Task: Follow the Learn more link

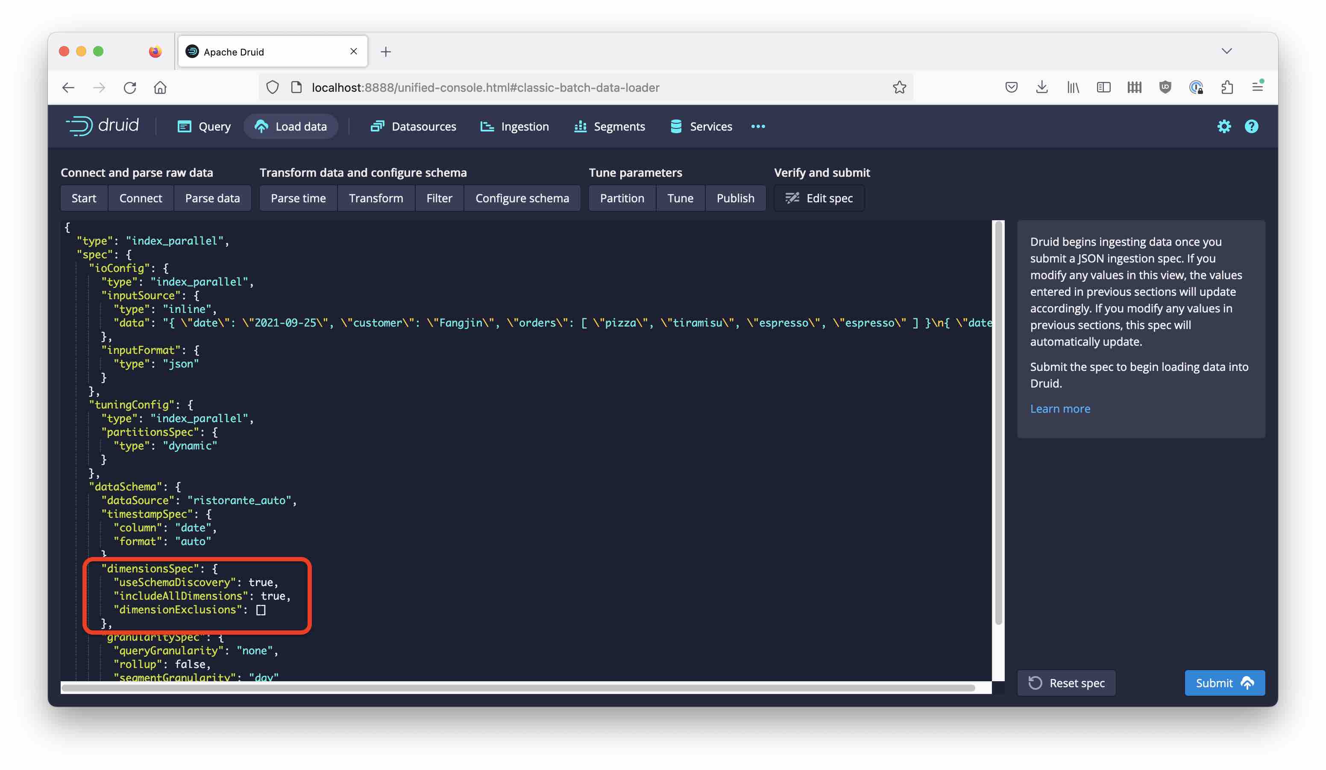Action: pyautogui.click(x=1060, y=408)
